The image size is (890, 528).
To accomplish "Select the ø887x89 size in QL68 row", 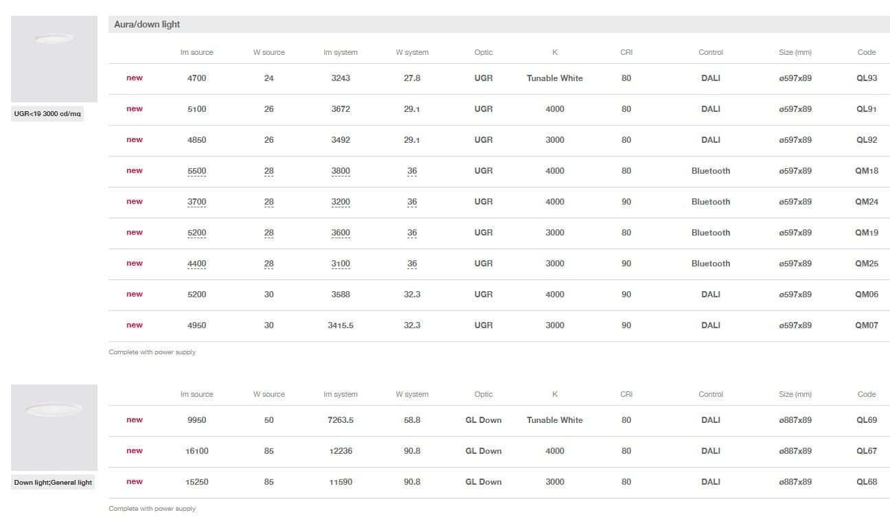I will [x=795, y=482].
